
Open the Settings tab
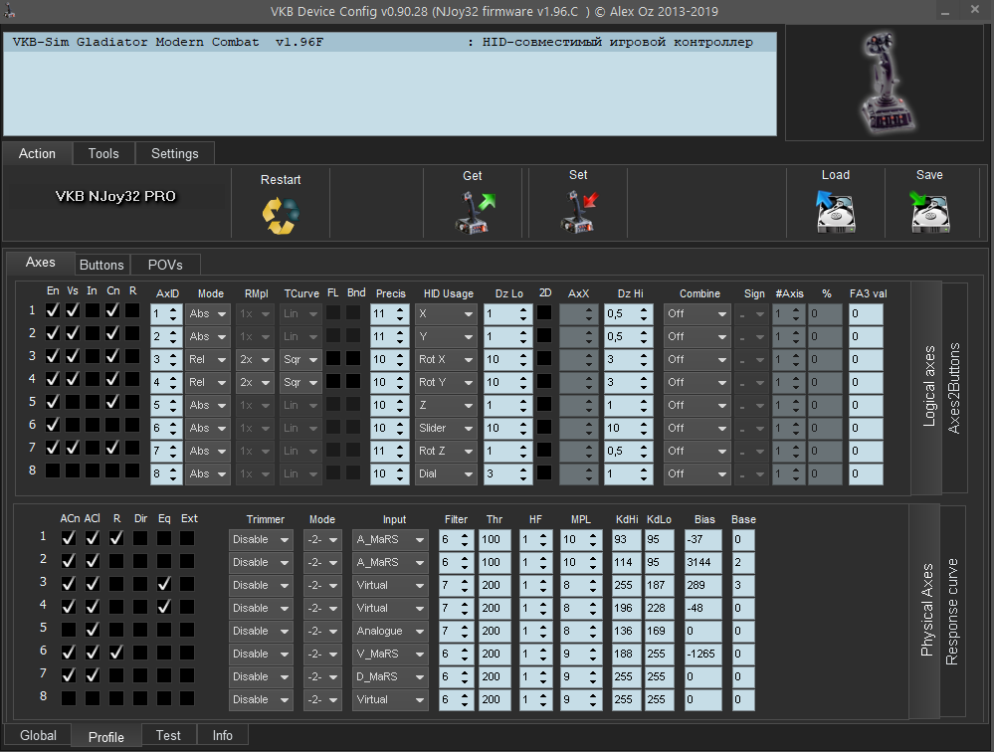click(174, 153)
